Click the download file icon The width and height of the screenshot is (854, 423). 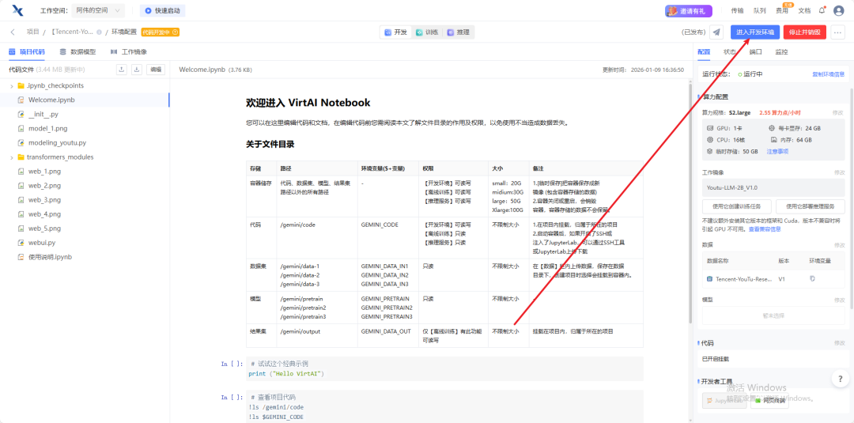(x=137, y=69)
